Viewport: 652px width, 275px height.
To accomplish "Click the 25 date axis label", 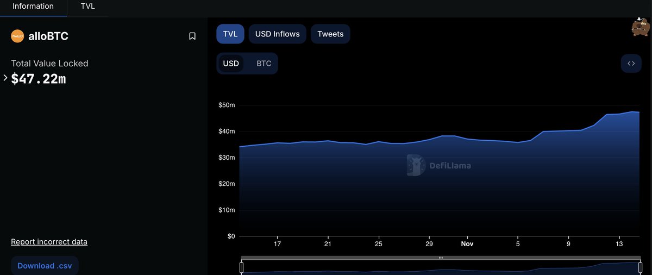I will click(x=379, y=244).
